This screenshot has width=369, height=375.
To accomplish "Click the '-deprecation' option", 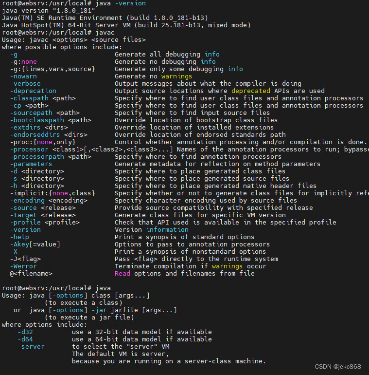I will point(33,91).
